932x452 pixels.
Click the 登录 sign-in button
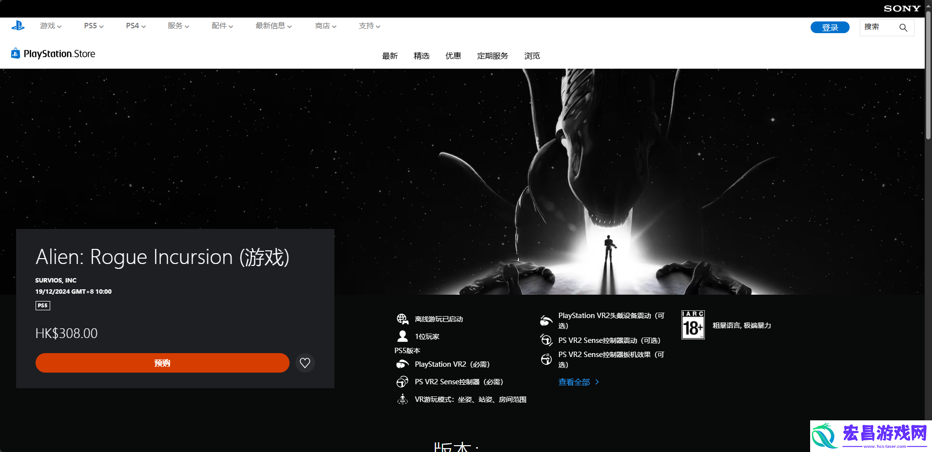click(x=830, y=27)
